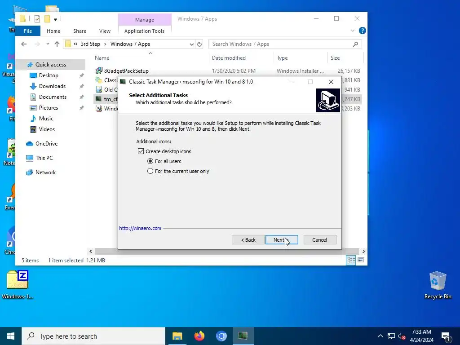
Task: Open Windows Start menu
Action: pos(11,336)
